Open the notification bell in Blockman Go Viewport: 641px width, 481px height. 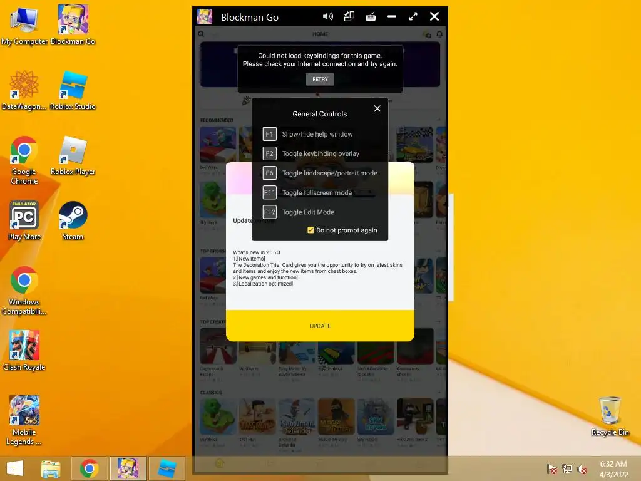(439, 34)
